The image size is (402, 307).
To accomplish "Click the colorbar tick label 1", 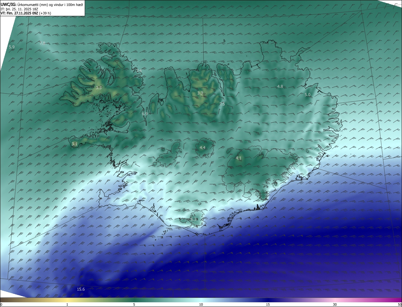I will tap(67, 304).
